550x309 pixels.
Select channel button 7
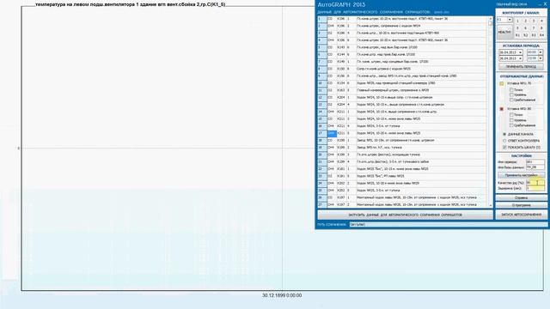534,28
